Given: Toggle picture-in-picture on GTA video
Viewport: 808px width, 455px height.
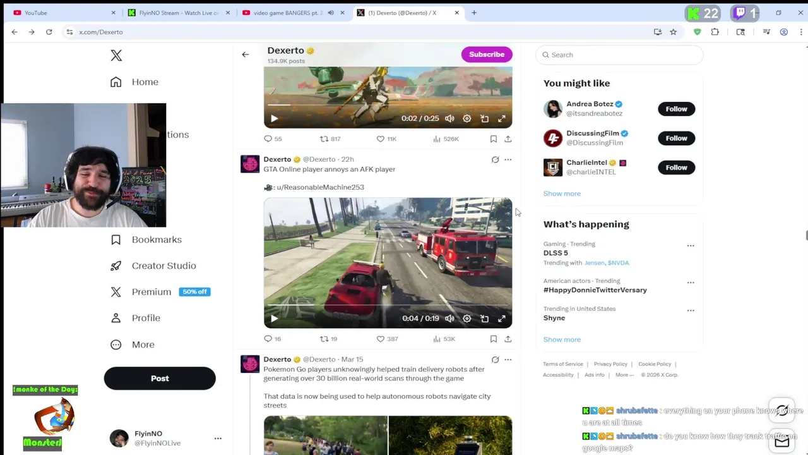Looking at the screenshot, I should coord(484,318).
